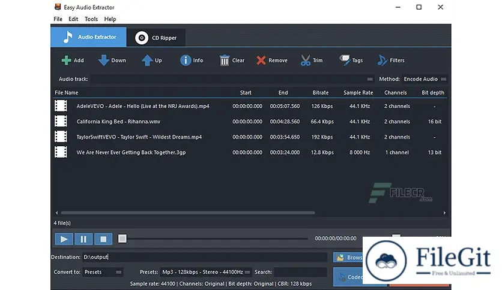Open the Tags editor
The height and width of the screenshot is (290, 502).
[351, 60]
